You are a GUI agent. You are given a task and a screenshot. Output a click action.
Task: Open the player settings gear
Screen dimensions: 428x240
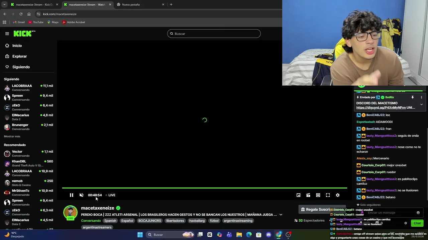point(338,195)
